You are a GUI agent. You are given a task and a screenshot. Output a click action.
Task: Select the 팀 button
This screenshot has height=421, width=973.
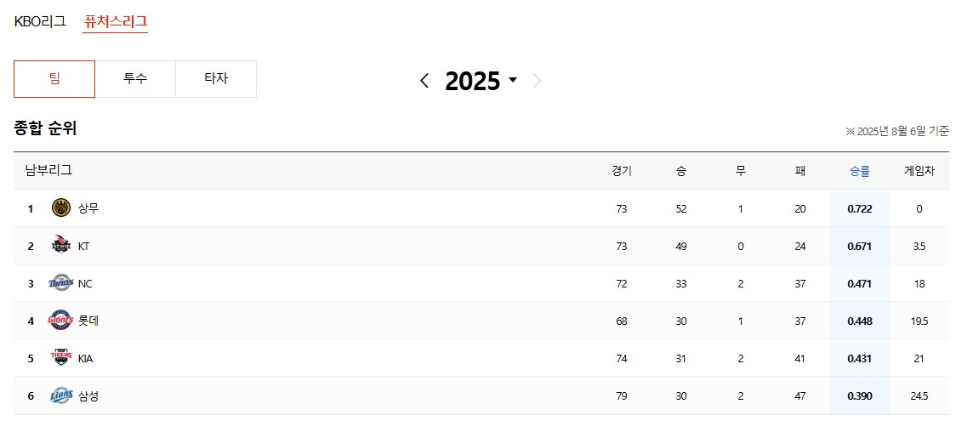54,79
